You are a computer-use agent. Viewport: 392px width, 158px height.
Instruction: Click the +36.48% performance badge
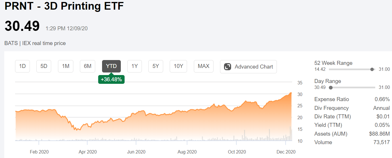coord(111,79)
